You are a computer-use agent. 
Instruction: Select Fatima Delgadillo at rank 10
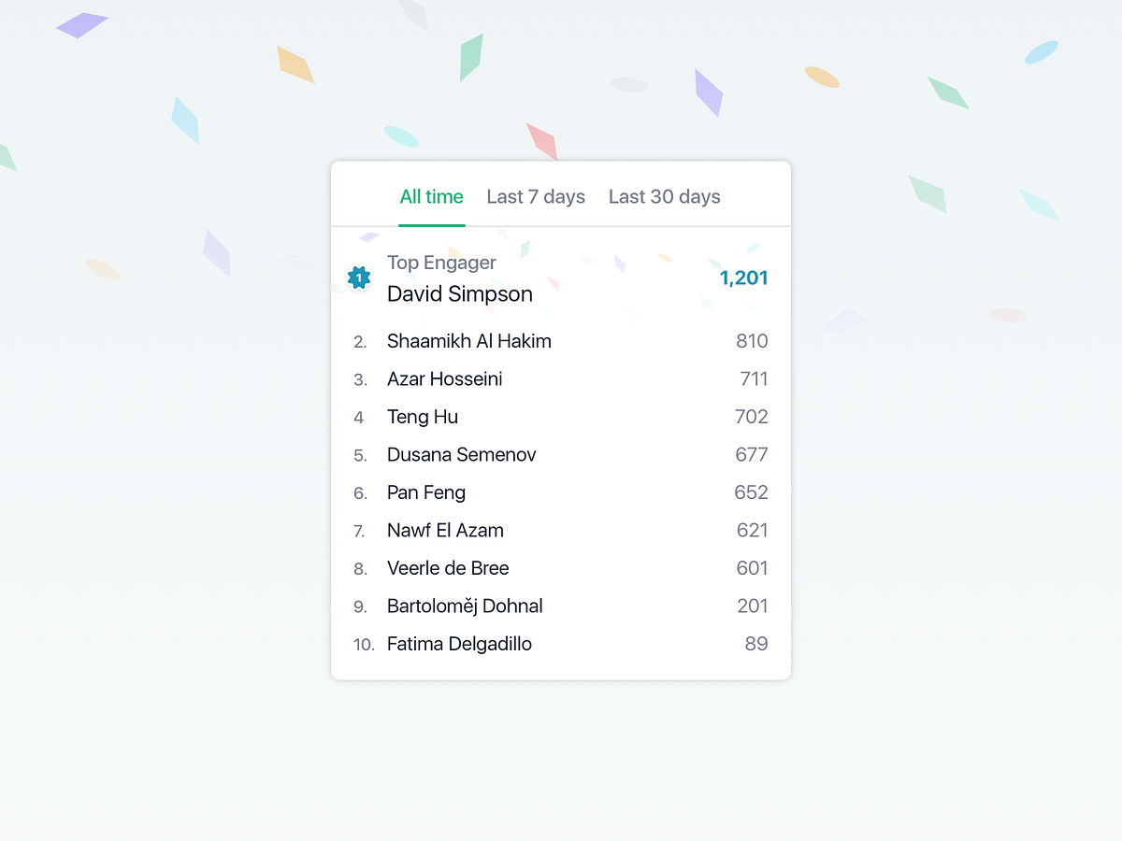click(x=459, y=644)
